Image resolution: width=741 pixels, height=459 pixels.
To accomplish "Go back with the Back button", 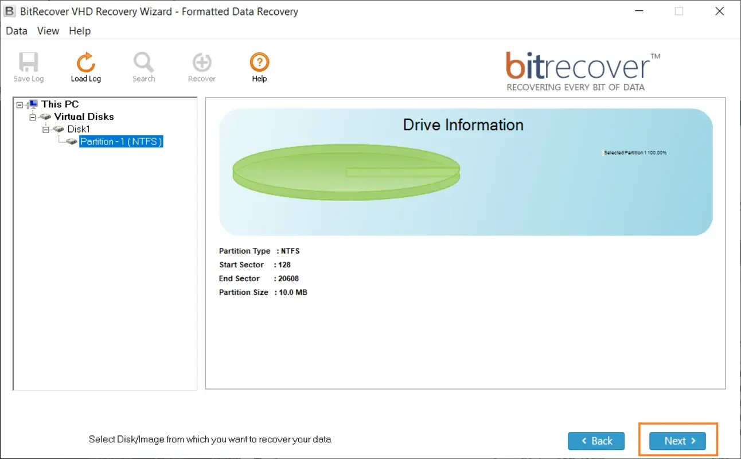I will point(596,441).
